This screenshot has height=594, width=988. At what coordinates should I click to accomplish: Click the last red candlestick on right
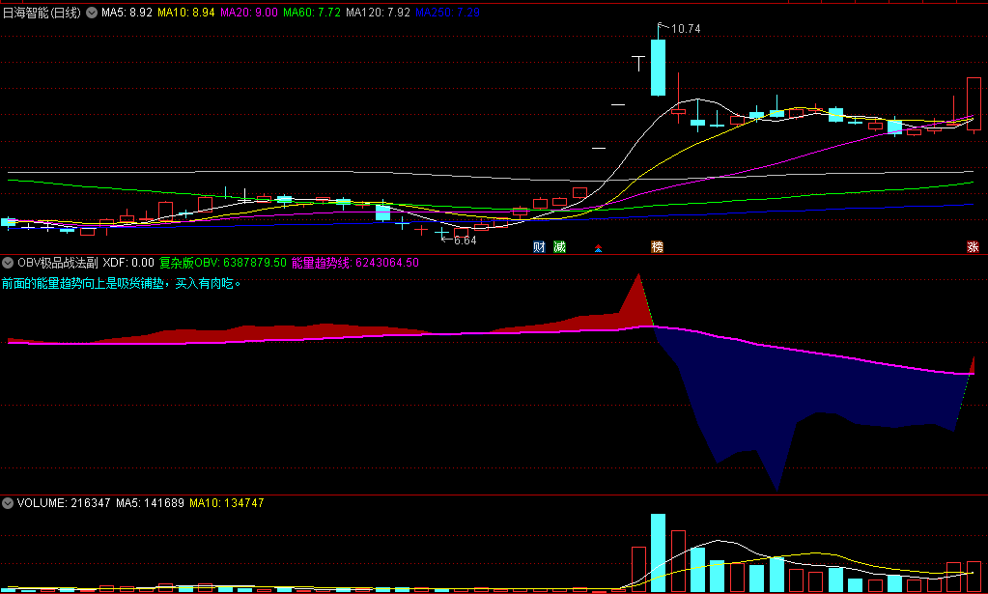point(974,104)
